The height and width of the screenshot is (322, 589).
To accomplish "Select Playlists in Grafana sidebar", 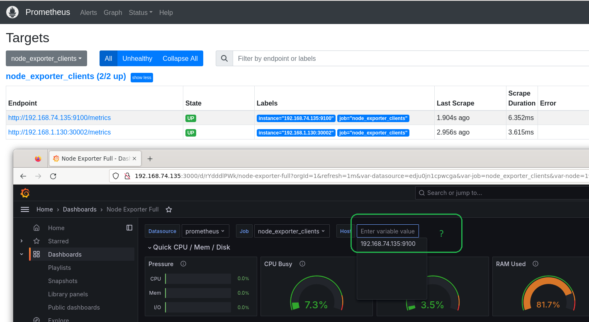I will (59, 268).
